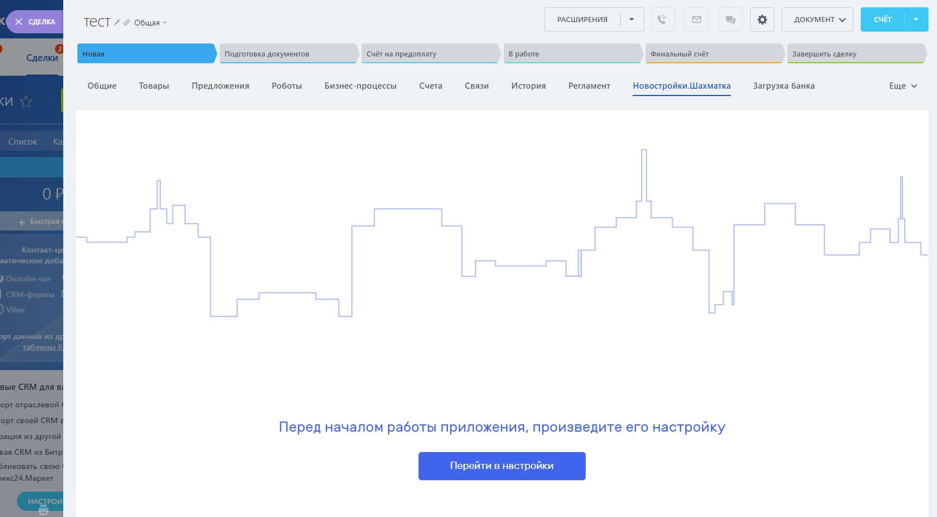937x517 pixels.
Task: Click the email envelope icon button
Action: (x=696, y=20)
